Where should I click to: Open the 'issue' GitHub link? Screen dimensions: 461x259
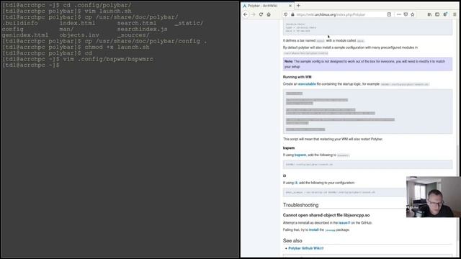point(344,223)
